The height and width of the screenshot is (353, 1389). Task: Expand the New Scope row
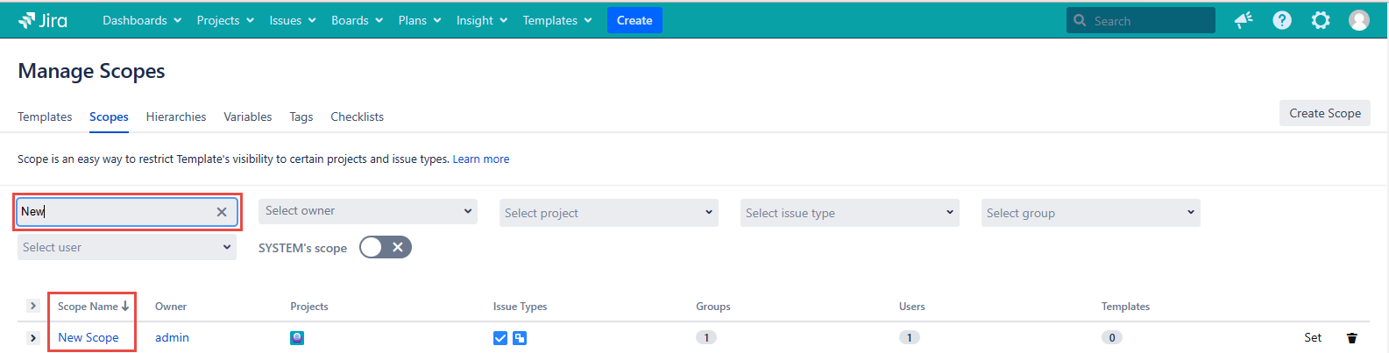pos(33,338)
